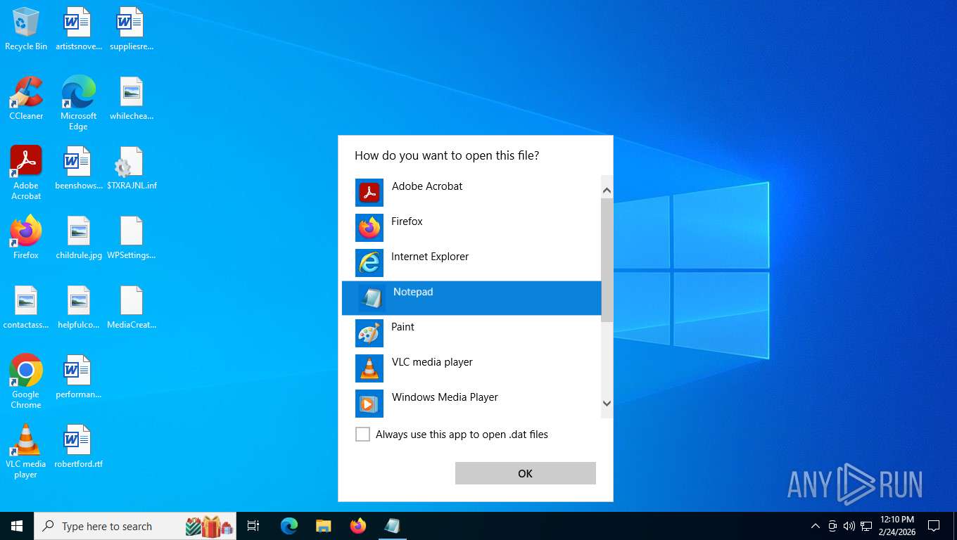Select the performan Word document icon
The height and width of the screenshot is (540, 957).
[x=78, y=377]
